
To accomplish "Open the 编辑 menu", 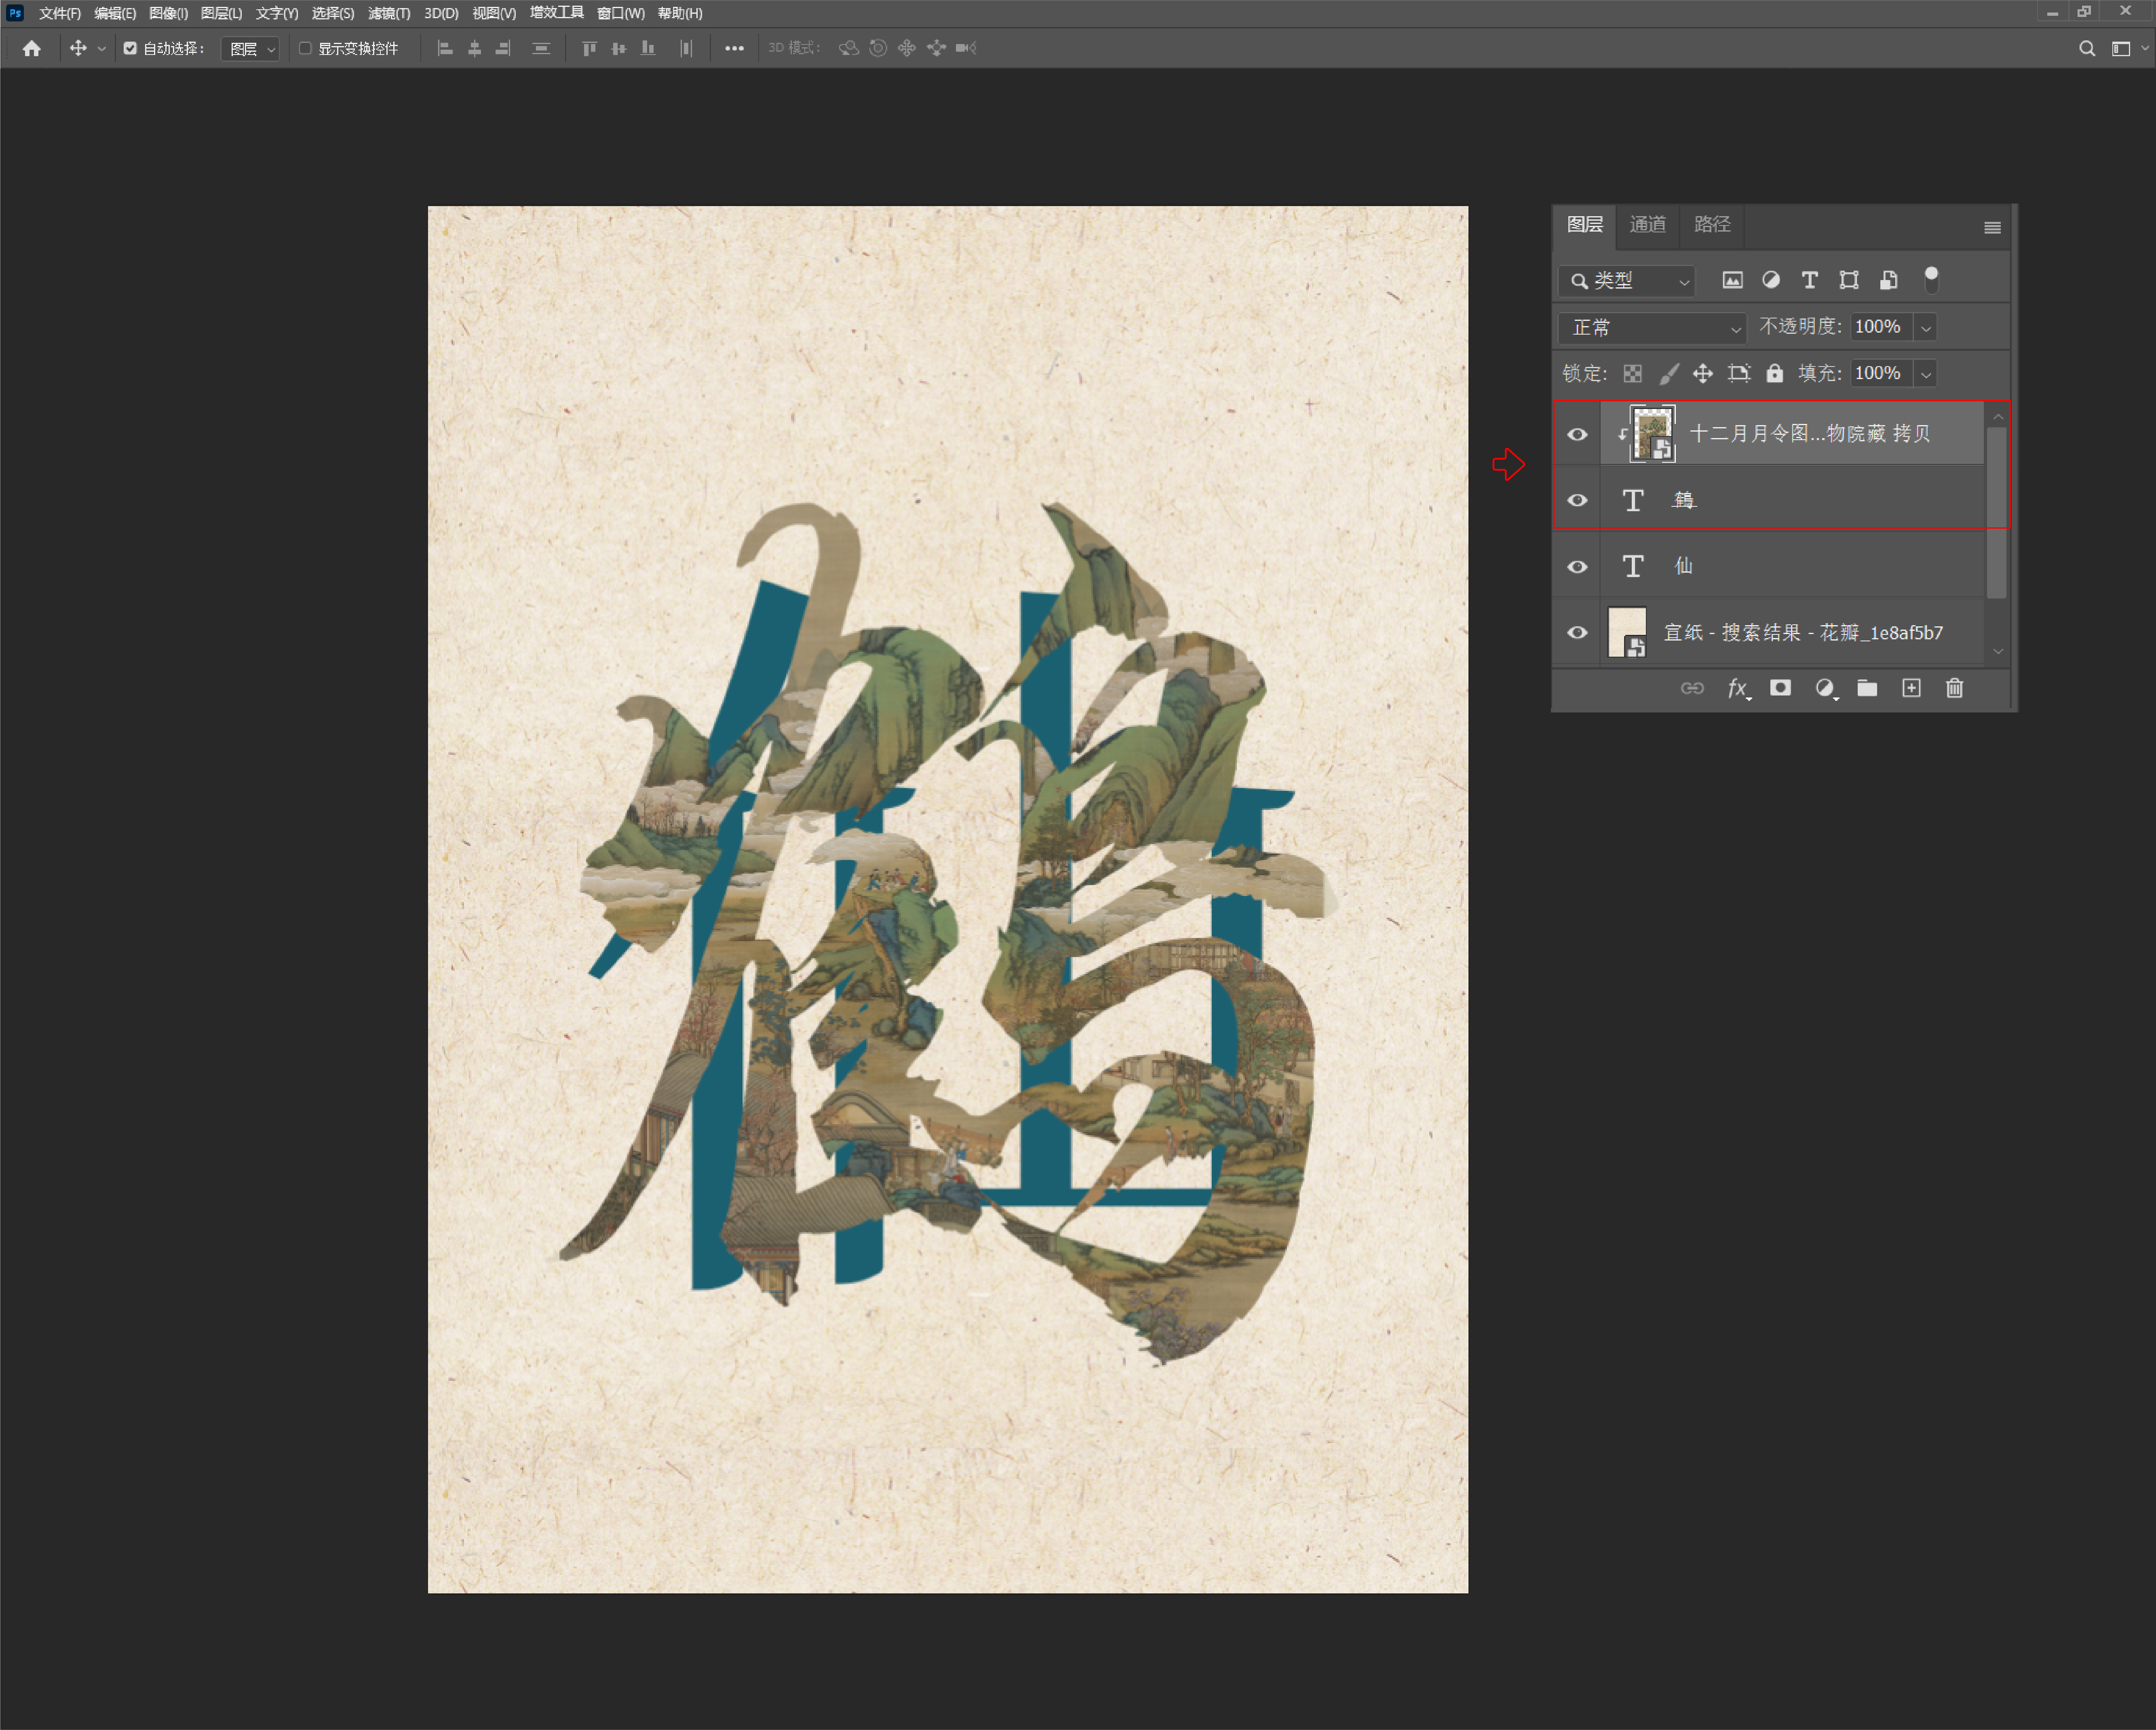I will point(115,13).
